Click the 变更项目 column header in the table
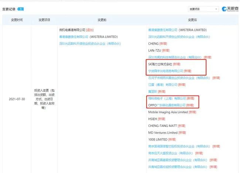The image size is (240, 173). point(44,20)
